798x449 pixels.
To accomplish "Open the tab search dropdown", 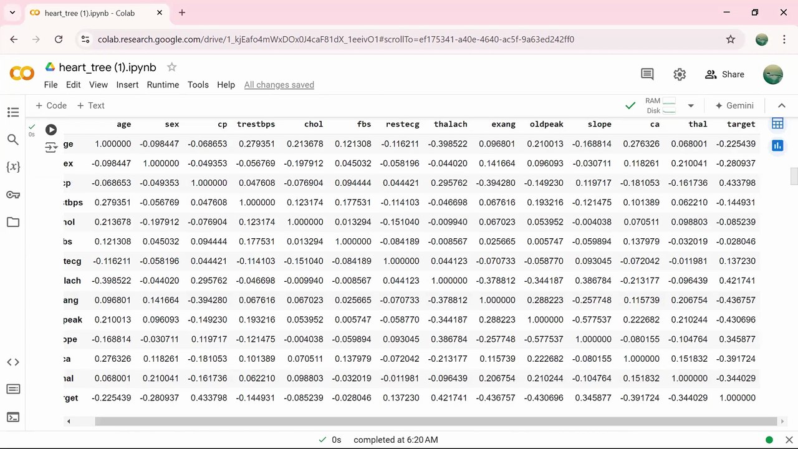I will point(12,12).
